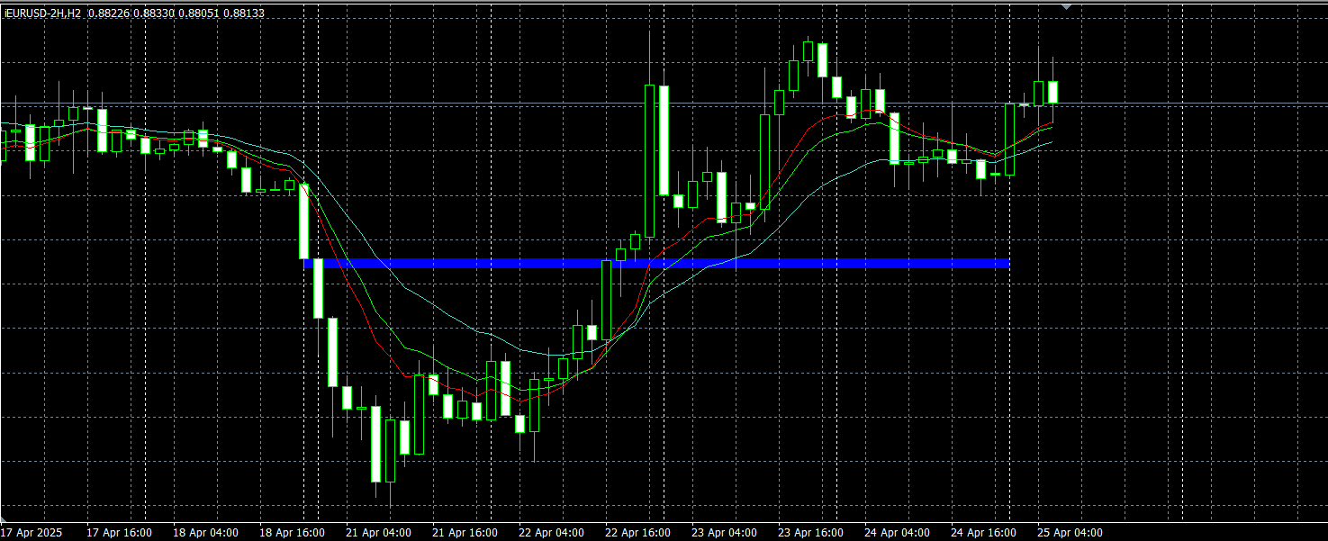Click the iEURUSD-2H,H2 chart title label
1328x541 pixels.
click(x=42, y=14)
